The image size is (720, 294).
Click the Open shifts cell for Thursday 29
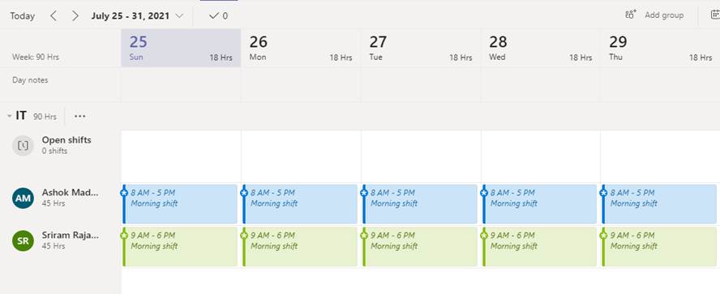click(660, 156)
